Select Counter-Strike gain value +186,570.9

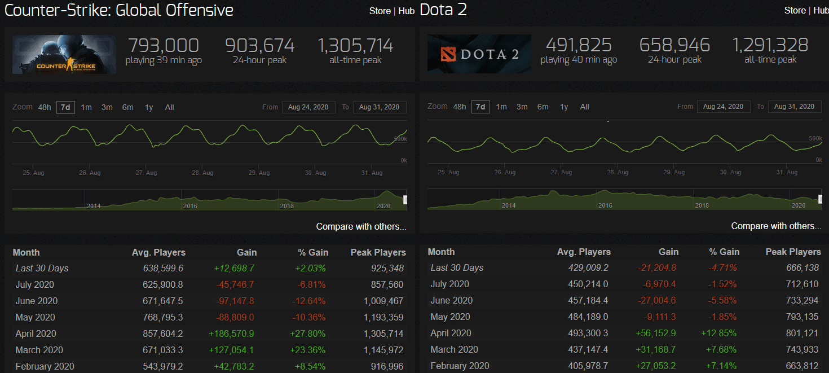231,333
